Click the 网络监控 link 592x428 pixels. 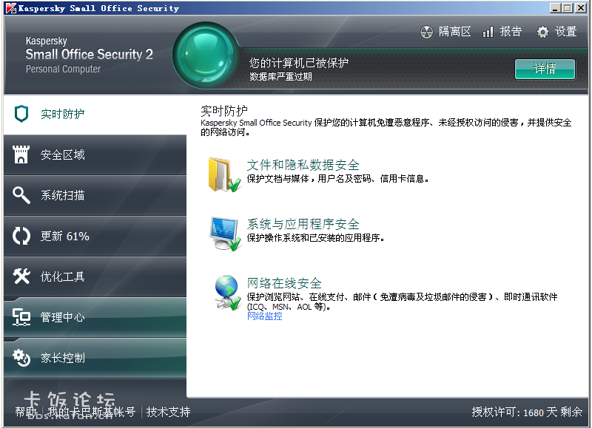click(x=264, y=316)
